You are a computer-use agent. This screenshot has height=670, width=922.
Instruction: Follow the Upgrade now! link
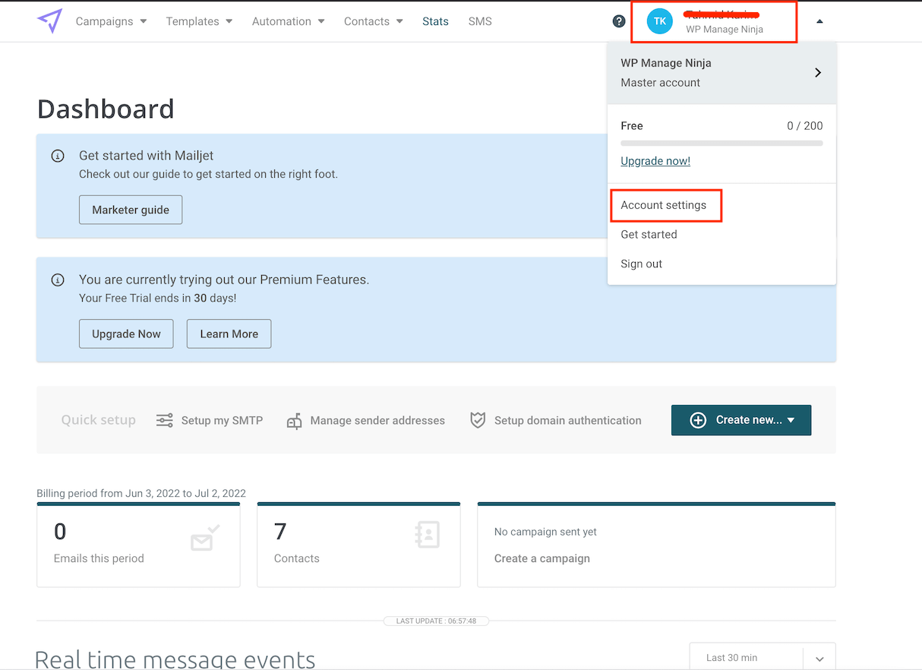(655, 161)
